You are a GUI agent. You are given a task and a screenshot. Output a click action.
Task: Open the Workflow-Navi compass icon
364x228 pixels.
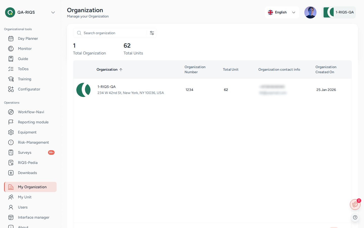11,112
